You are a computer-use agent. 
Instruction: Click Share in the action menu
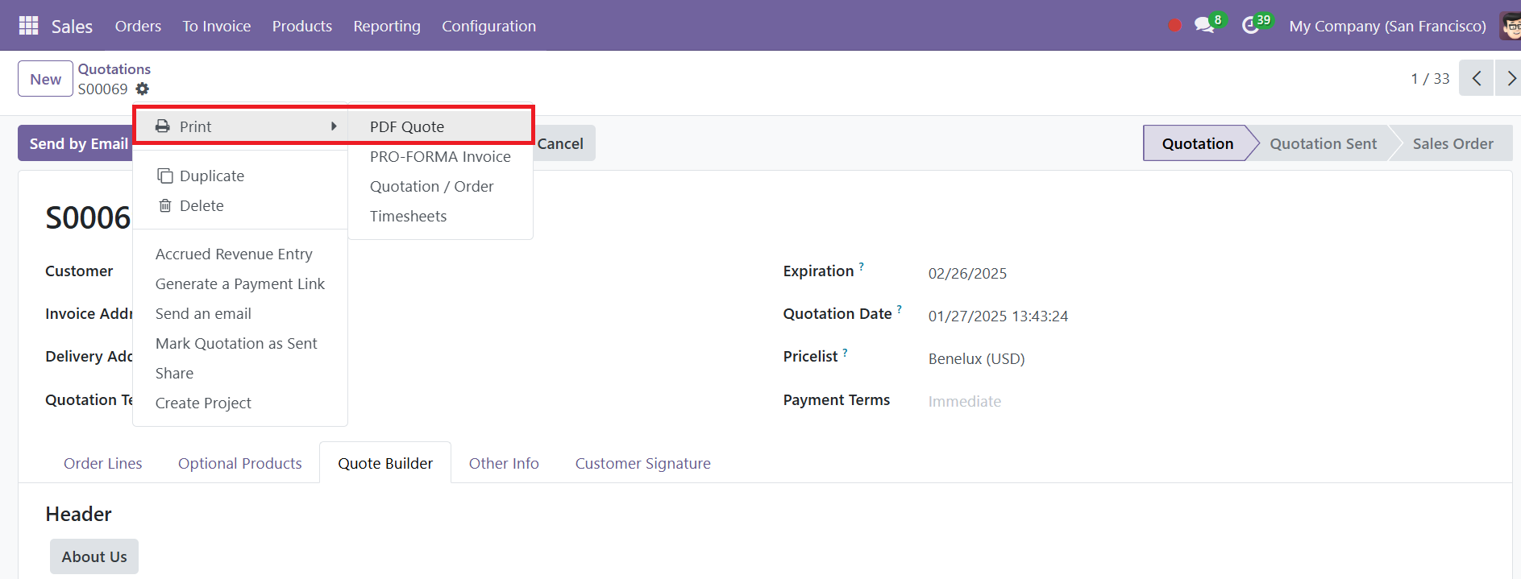(240, 373)
